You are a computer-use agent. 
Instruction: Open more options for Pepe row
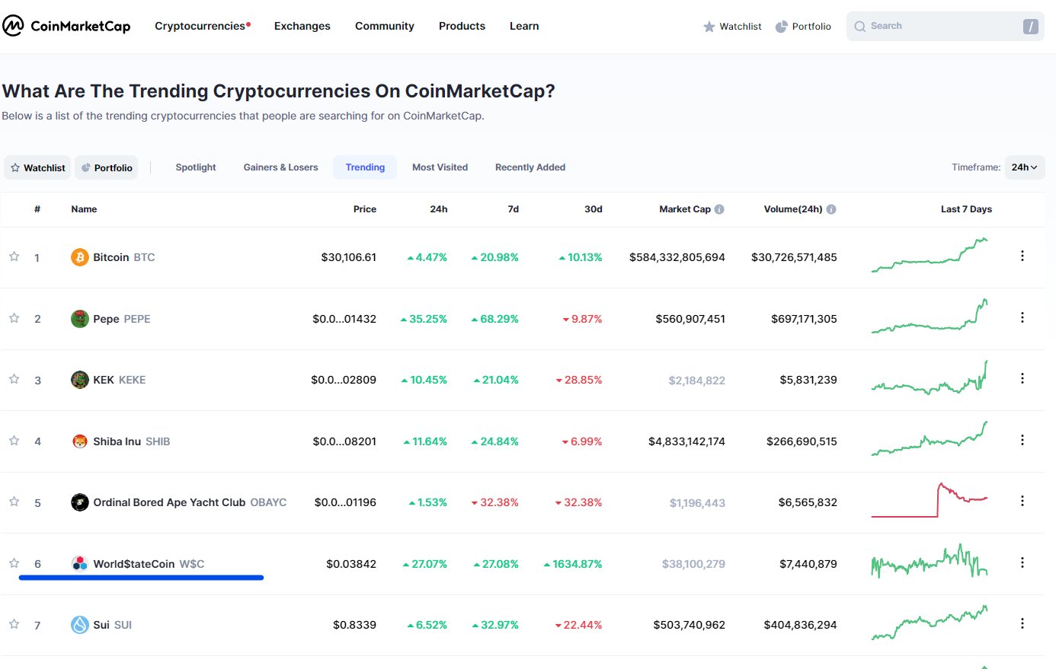(x=1022, y=317)
